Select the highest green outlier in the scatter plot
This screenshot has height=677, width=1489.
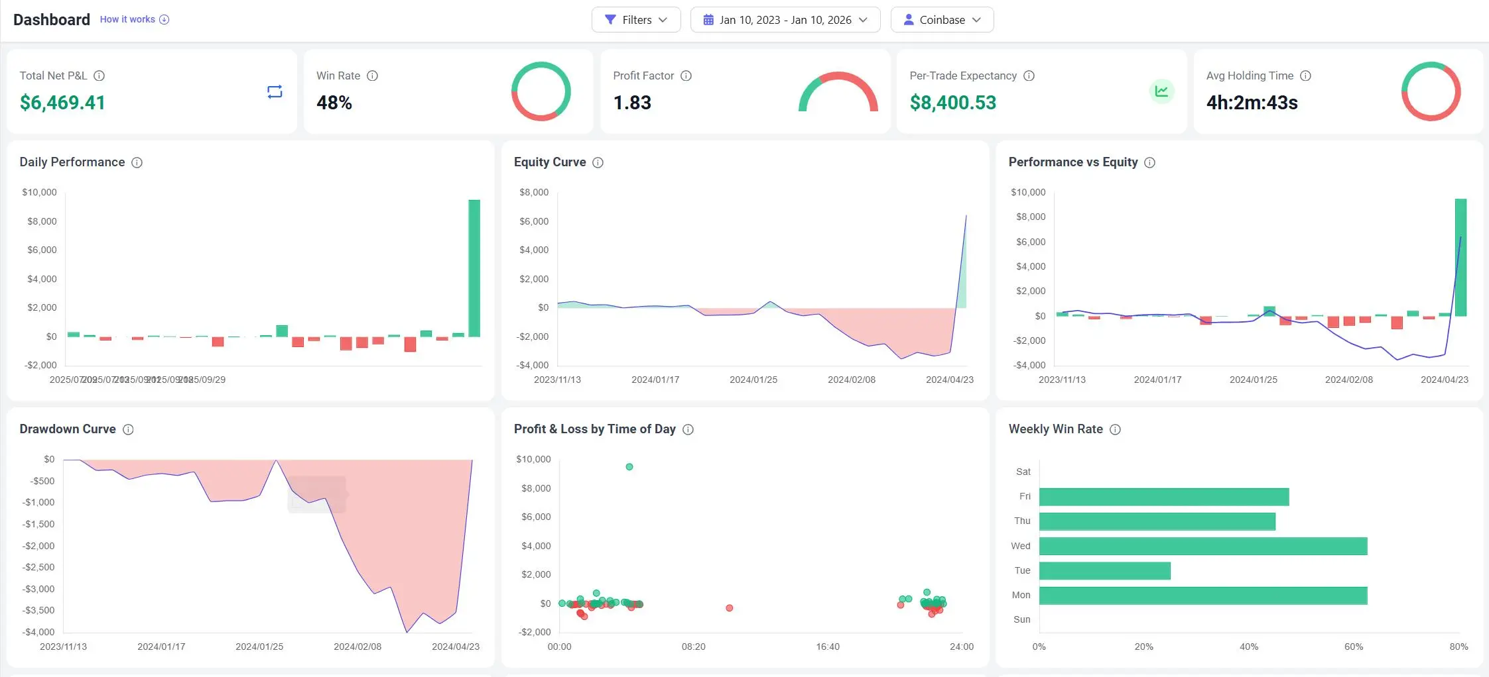click(628, 466)
